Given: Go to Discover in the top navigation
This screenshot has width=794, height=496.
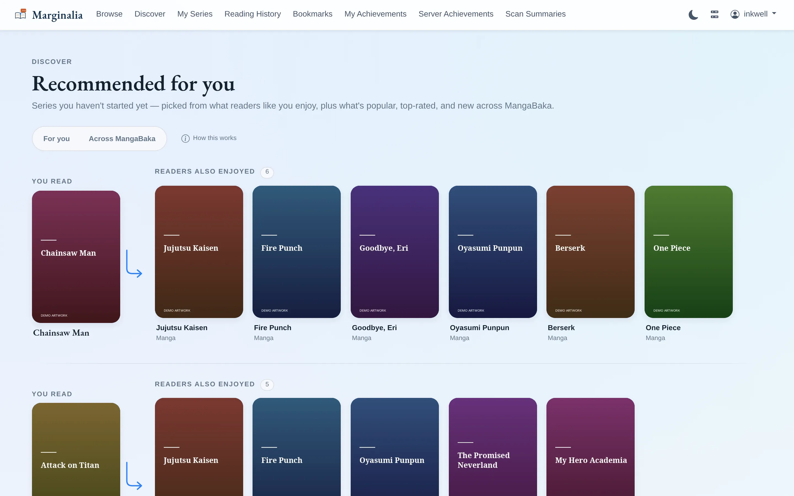Looking at the screenshot, I should pos(150,14).
